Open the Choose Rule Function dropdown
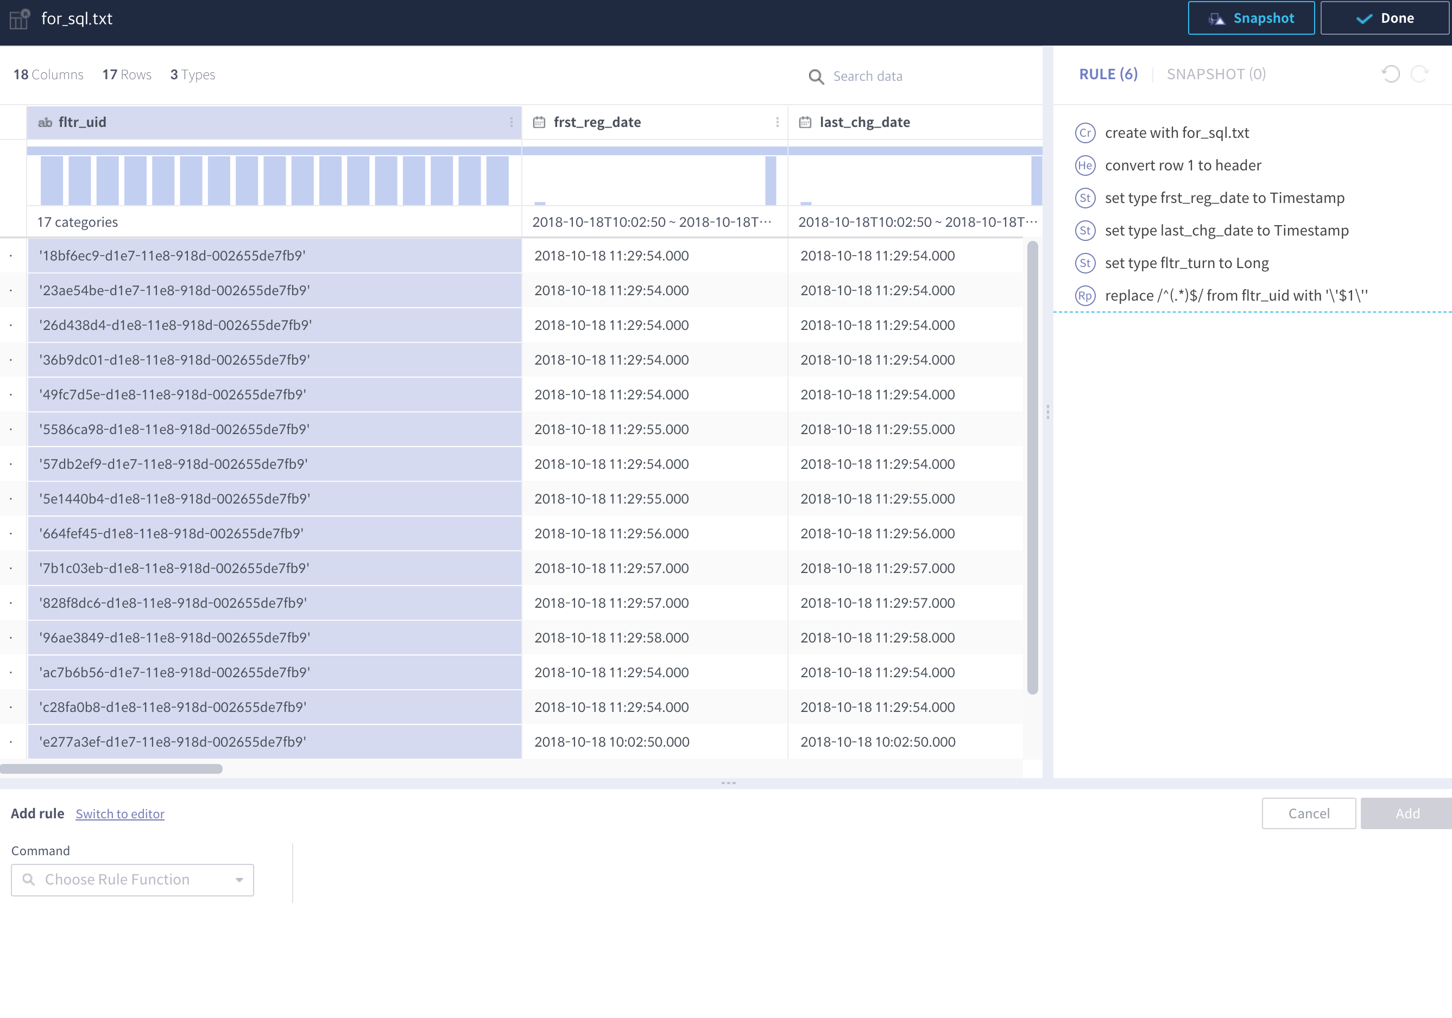The height and width of the screenshot is (1018, 1452). point(132,880)
